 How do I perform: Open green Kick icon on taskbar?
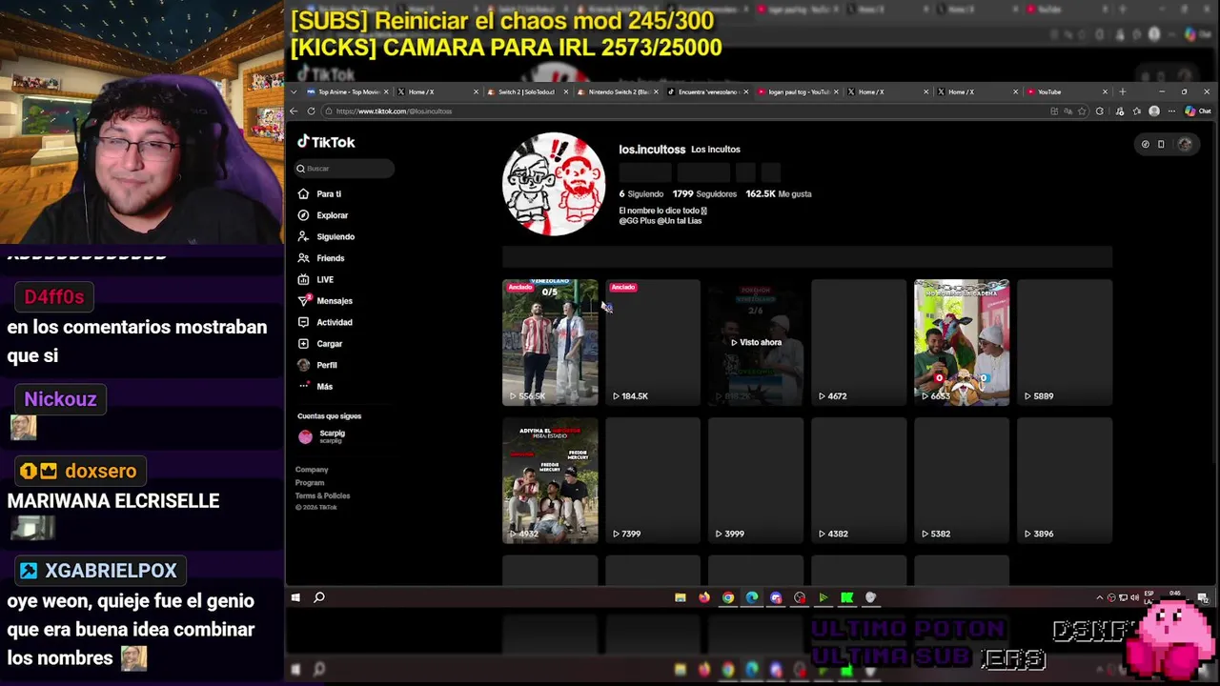point(846,597)
